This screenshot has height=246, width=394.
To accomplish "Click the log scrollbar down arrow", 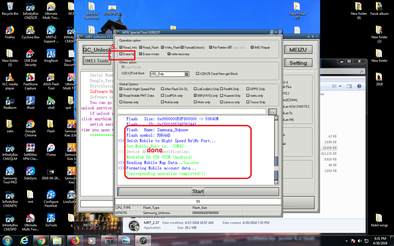I will [x=276, y=182].
